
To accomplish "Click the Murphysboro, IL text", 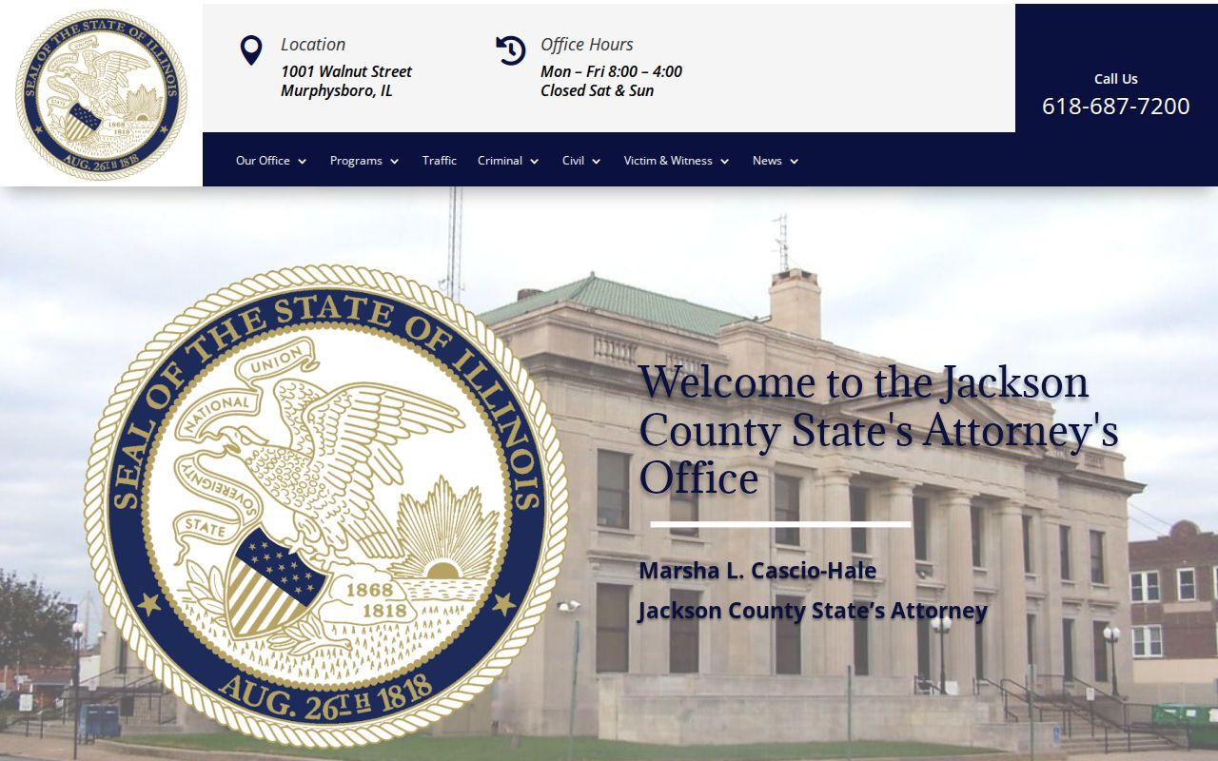I will pos(337,90).
